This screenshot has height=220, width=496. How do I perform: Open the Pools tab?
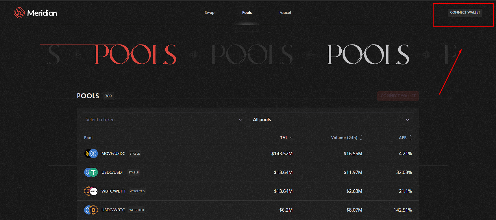pos(247,12)
